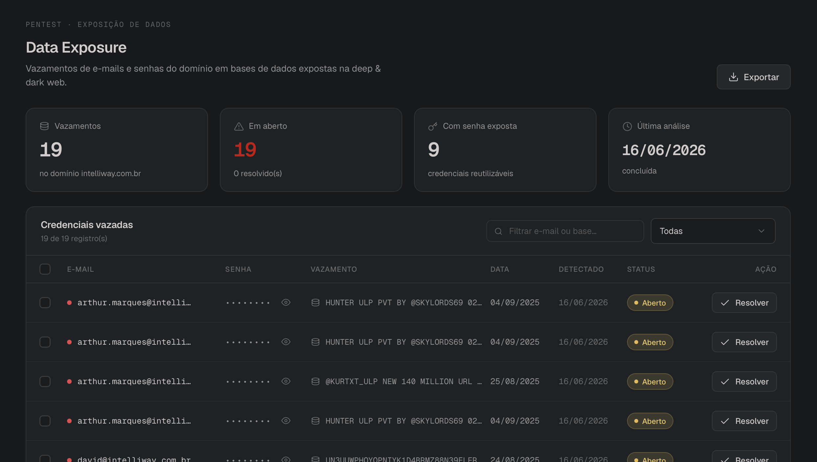Click EXPOSIÇÃO DE DADOS in the breadcrumb
The width and height of the screenshot is (817, 462).
[124, 25]
